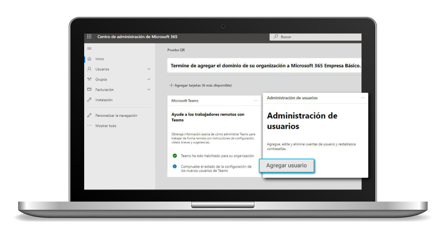444x234 pixels.
Task: Open the Administración de usuarios card options
Action: pos(363,98)
